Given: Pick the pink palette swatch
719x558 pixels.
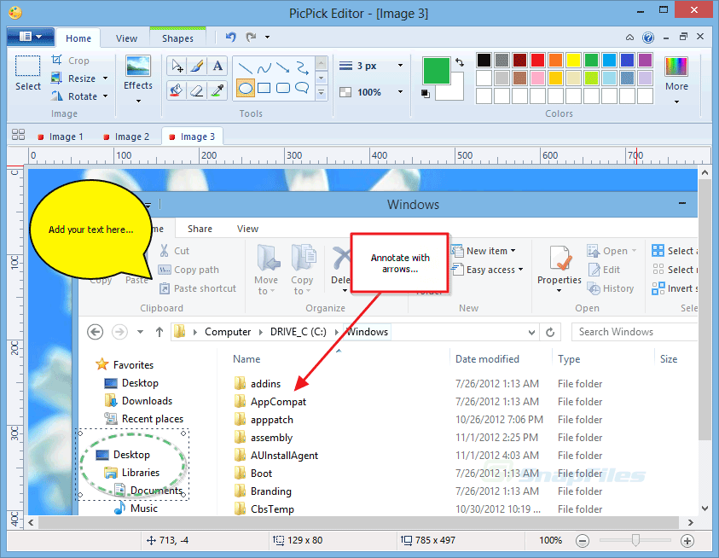Looking at the screenshot, I should point(537,78).
